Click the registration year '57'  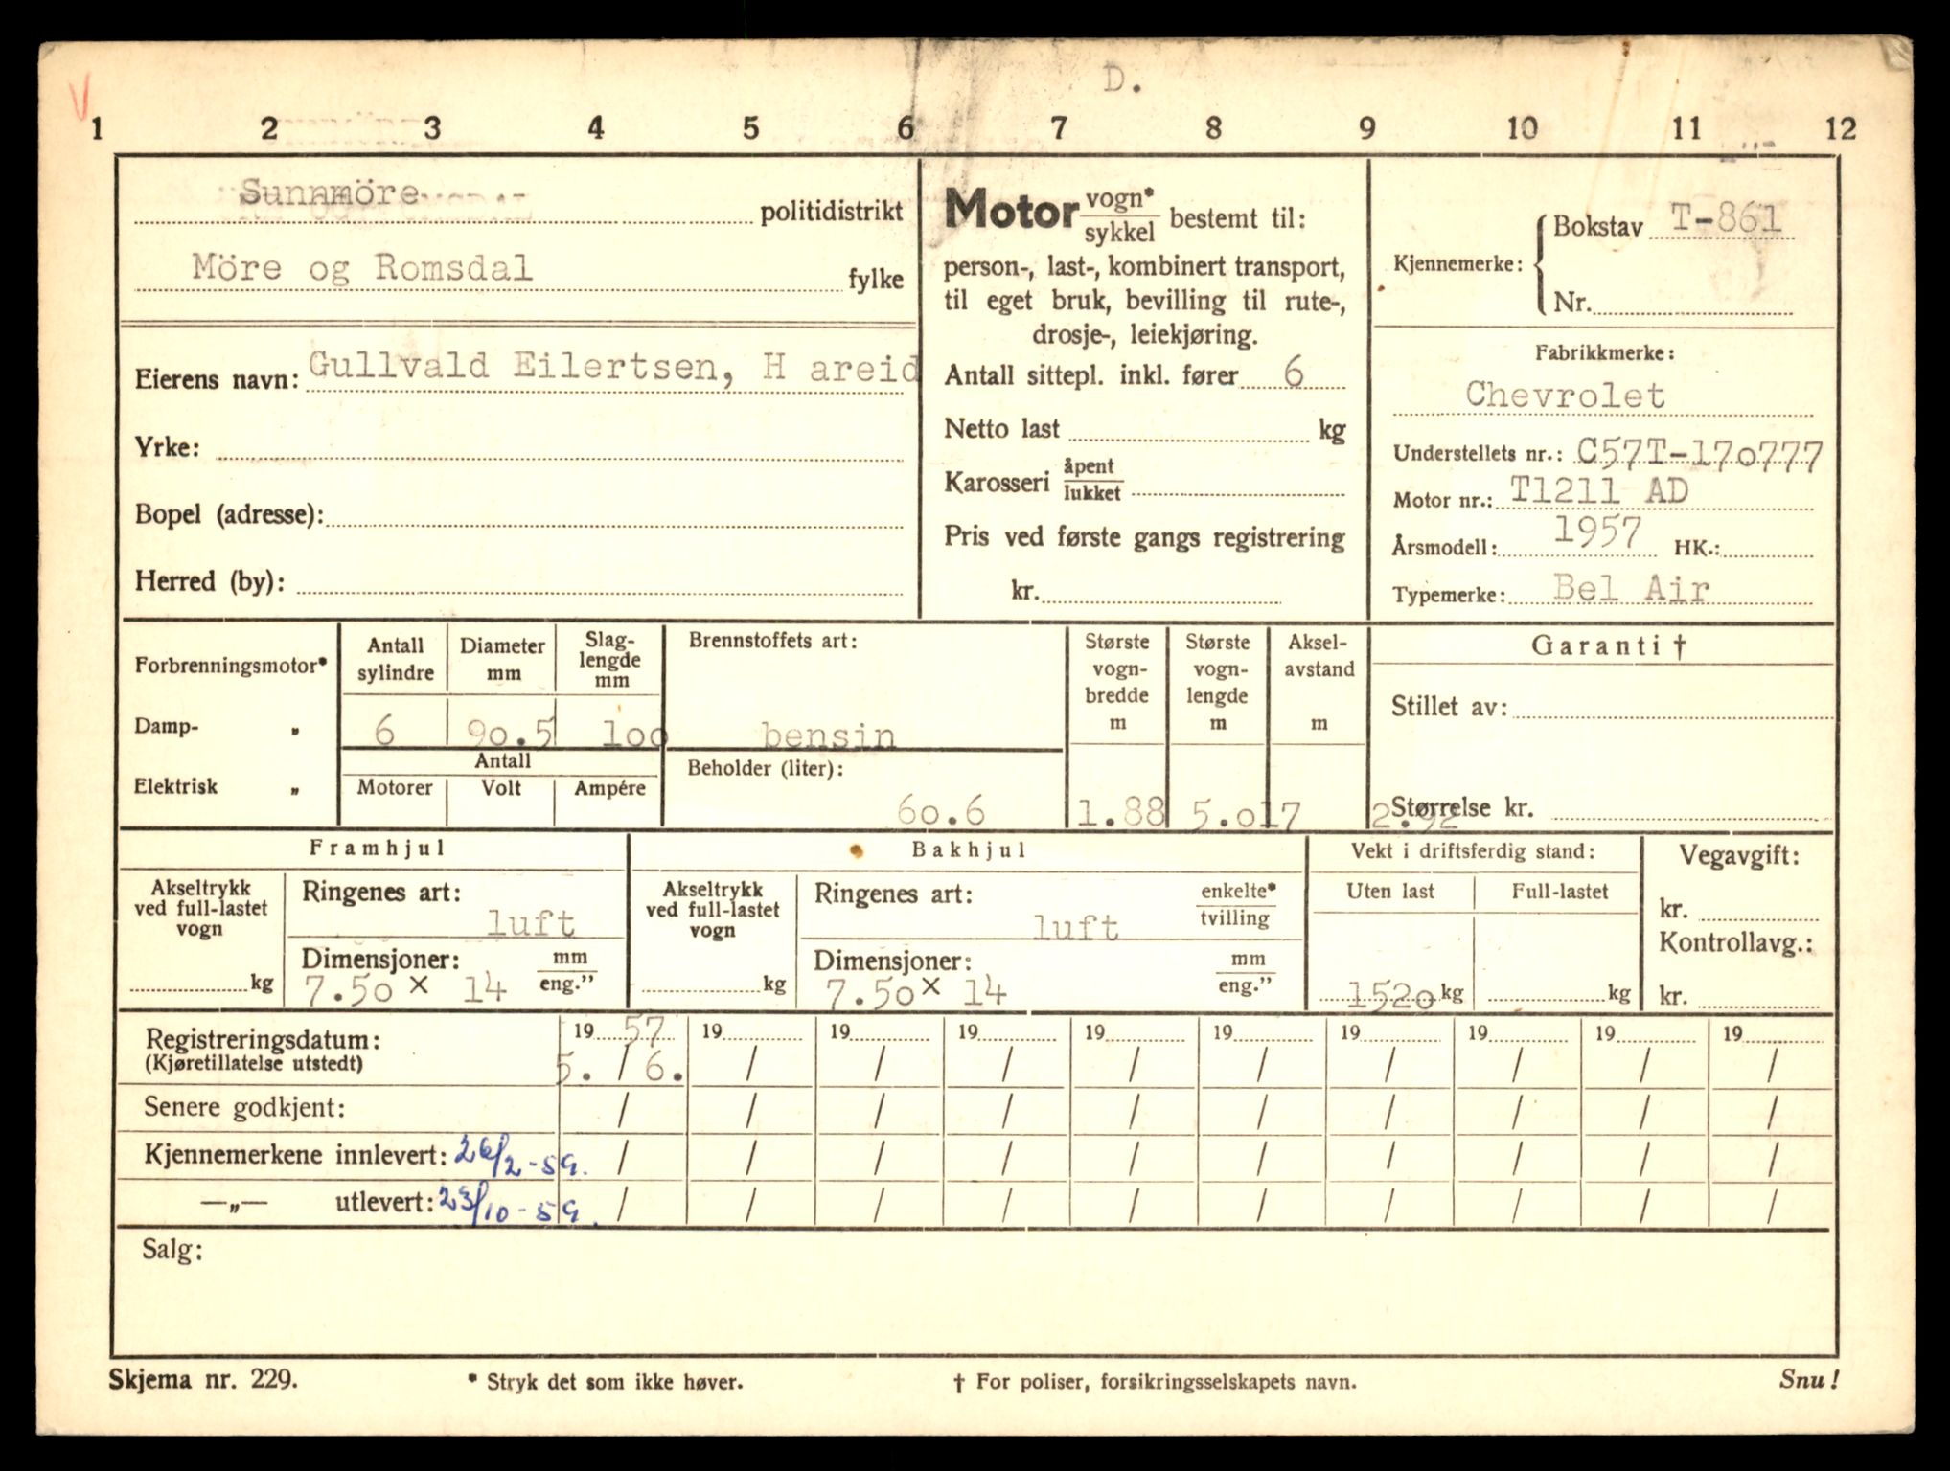pos(644,1030)
